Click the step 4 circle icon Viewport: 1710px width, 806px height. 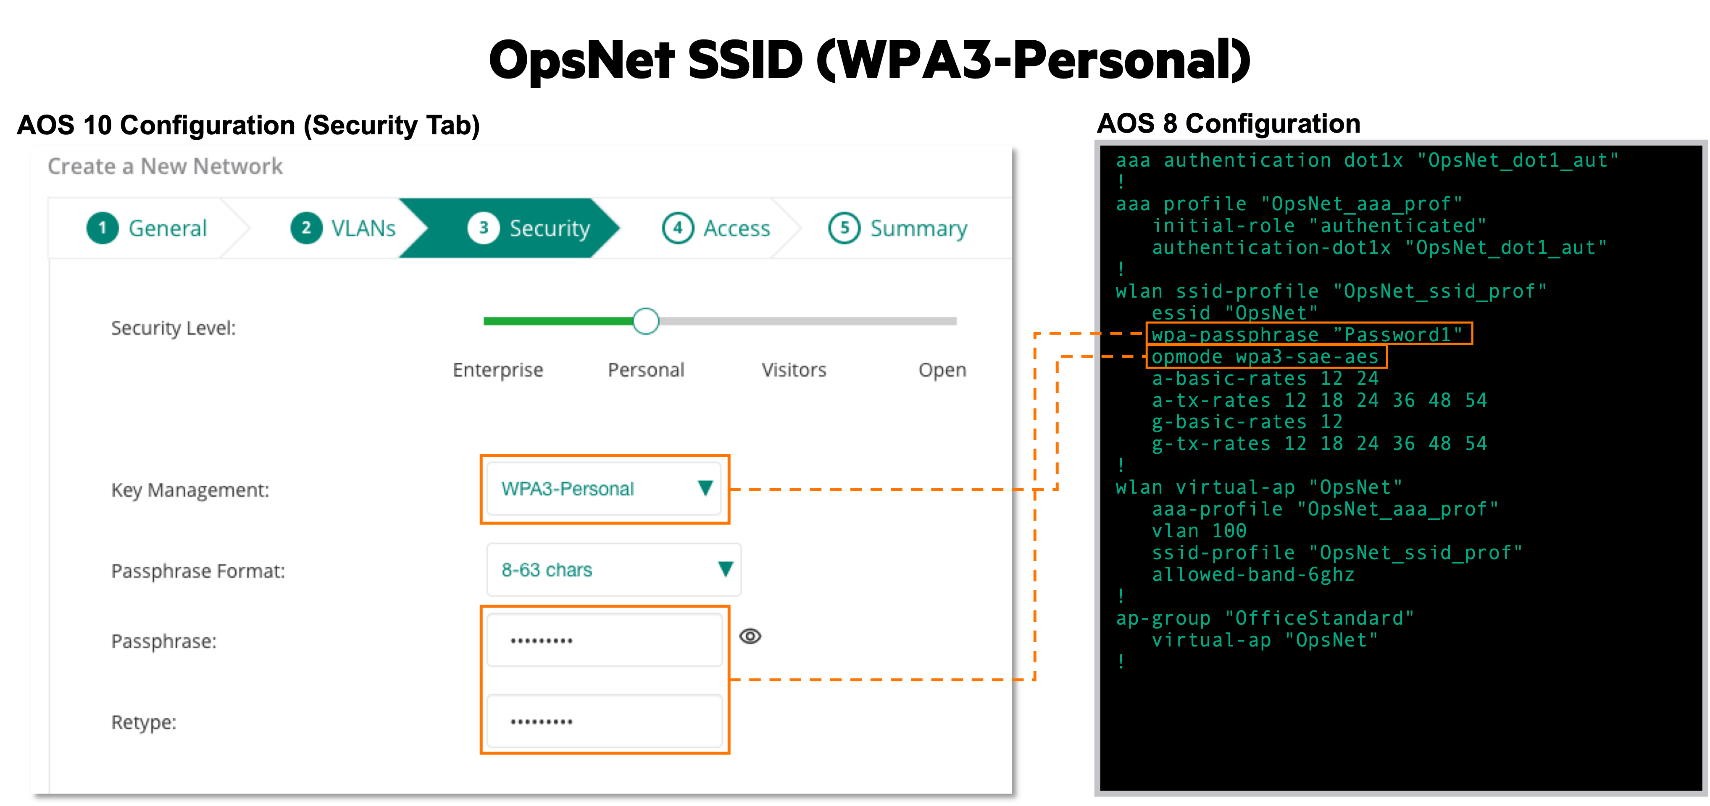(678, 228)
